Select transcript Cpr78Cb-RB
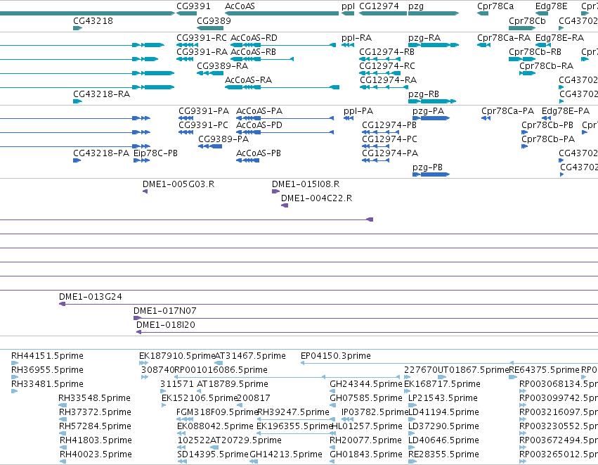 [x=535, y=51]
